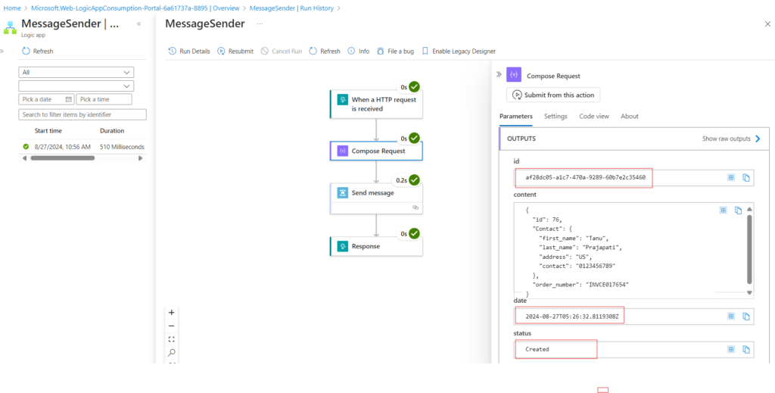Collapse the Compose Request details panel
This screenshot has width=775, height=393.
(499, 74)
